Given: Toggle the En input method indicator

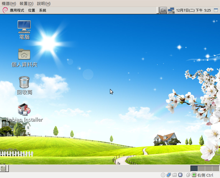Looking at the screenshot, I should pyautogui.click(x=163, y=10).
